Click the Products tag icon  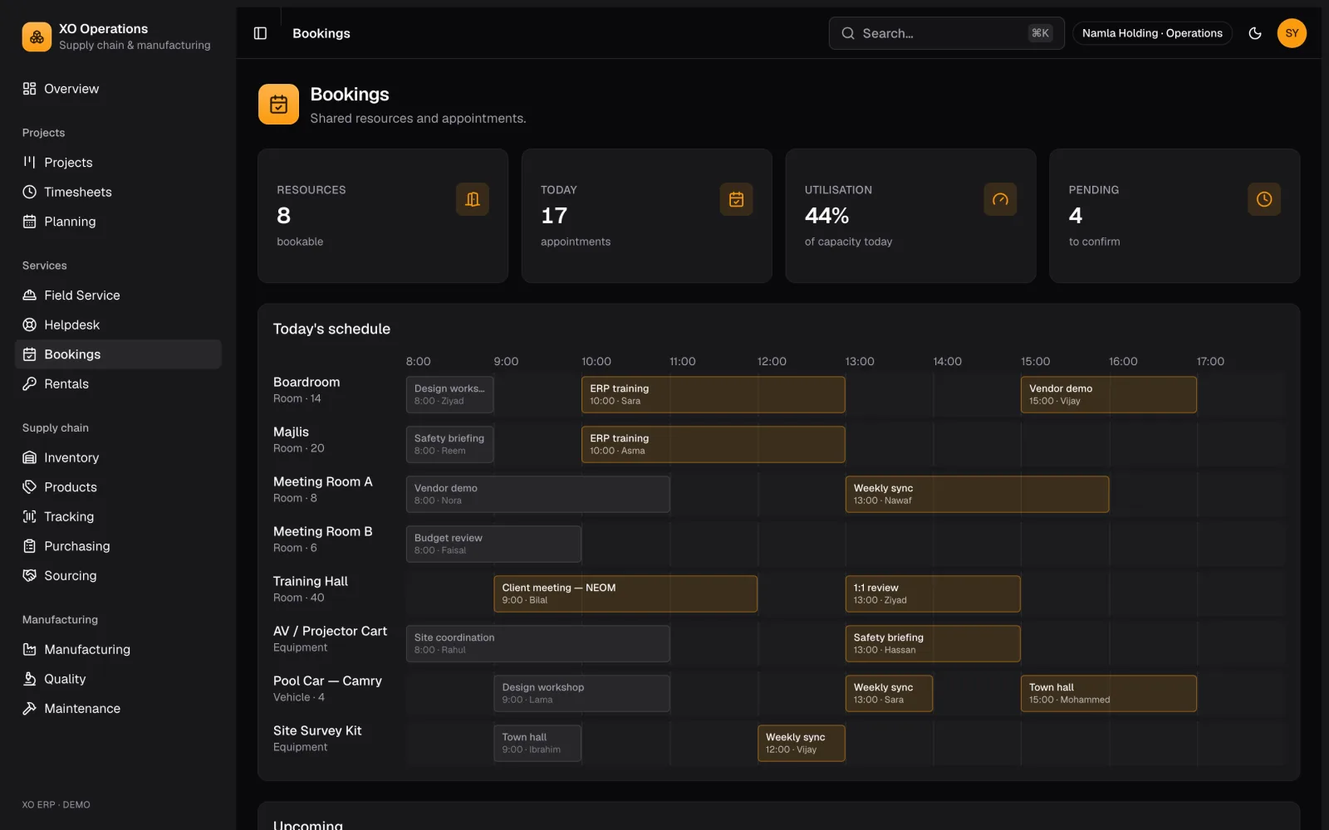(x=30, y=487)
